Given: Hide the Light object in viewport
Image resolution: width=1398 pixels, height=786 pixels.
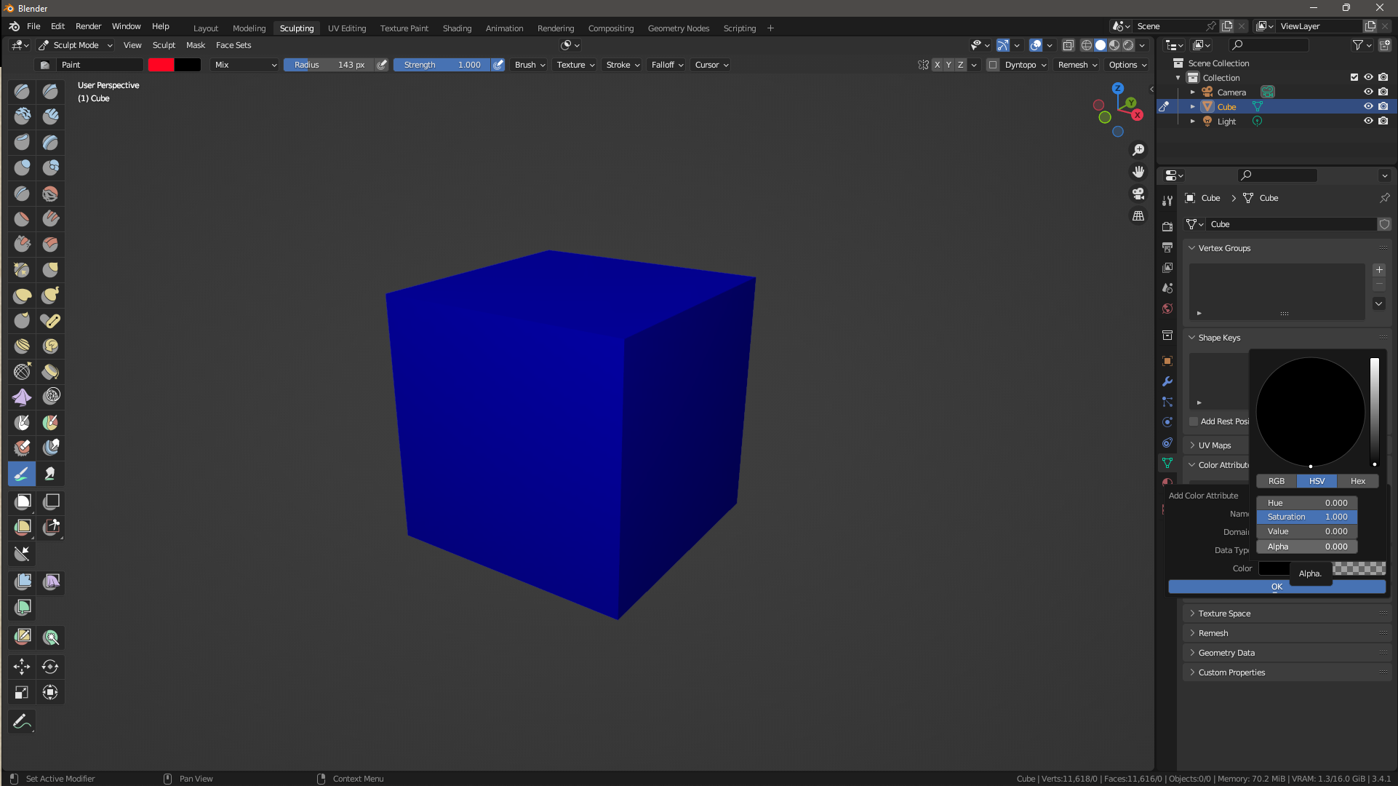Looking at the screenshot, I should pyautogui.click(x=1368, y=122).
